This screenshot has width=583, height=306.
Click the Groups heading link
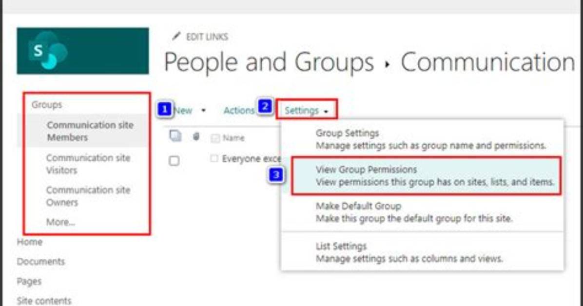click(47, 104)
